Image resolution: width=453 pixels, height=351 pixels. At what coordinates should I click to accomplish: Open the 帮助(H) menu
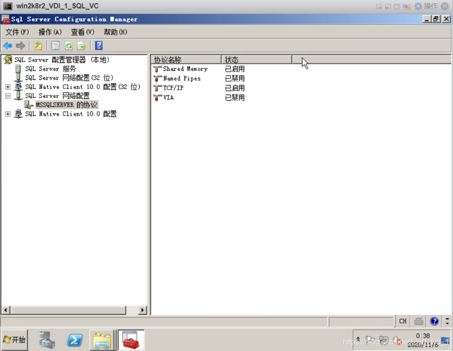115,32
